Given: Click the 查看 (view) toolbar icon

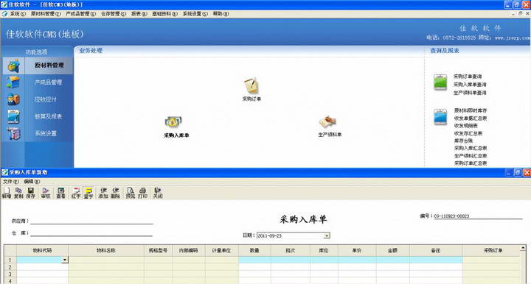Looking at the screenshot, I should 60,193.
